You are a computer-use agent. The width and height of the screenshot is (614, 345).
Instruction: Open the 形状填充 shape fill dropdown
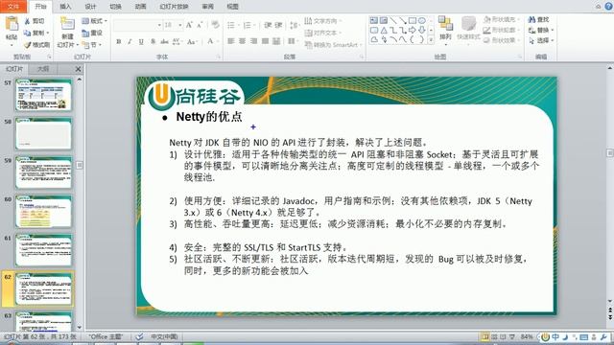click(x=501, y=19)
